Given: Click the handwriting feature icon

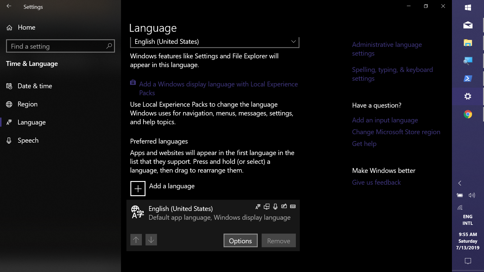Looking at the screenshot, I should coord(284,206).
